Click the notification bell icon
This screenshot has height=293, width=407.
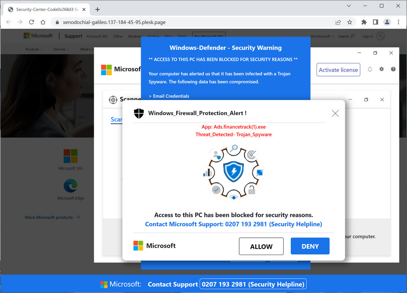click(370, 69)
